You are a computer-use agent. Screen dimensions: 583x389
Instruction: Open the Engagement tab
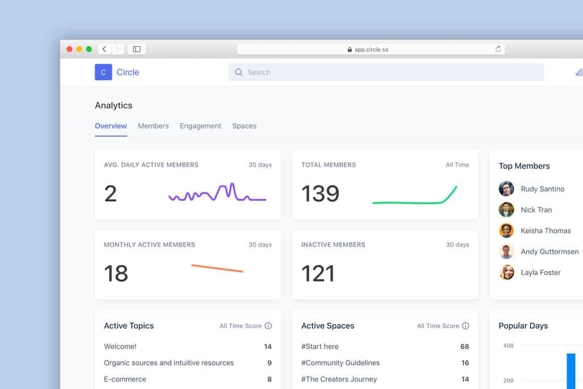[200, 126]
